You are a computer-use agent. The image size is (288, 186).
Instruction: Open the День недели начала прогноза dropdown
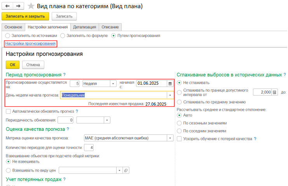[170, 95]
